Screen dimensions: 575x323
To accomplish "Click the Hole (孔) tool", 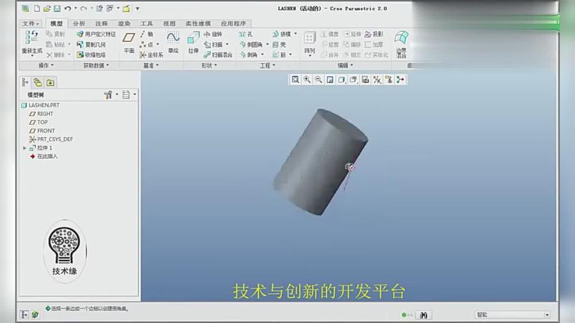I will coord(246,34).
